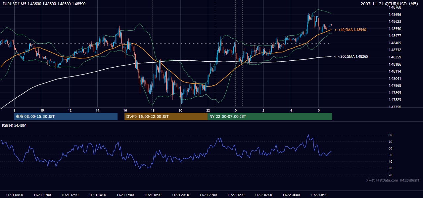Click the 11/21 22:00 bottom time label
Screen dimensions: 423x198
click(x=208, y=195)
